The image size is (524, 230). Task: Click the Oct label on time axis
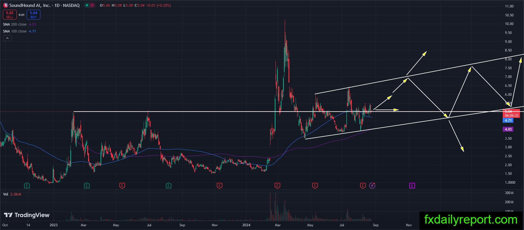tap(5, 225)
